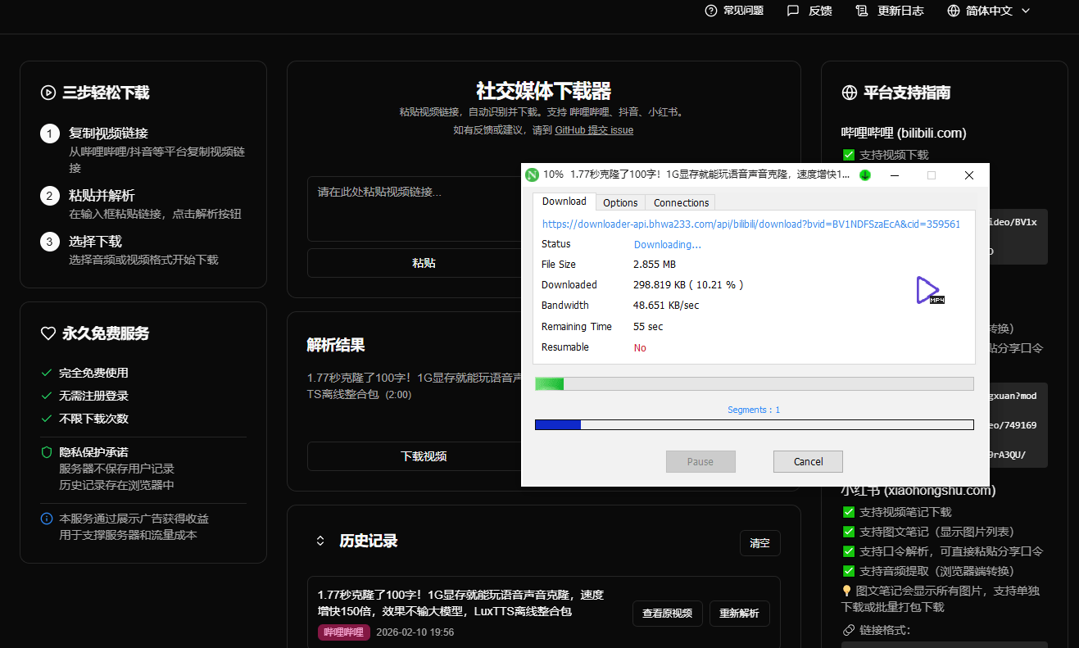
Task: Click the link icon next to 链接格式
Action: [847, 629]
